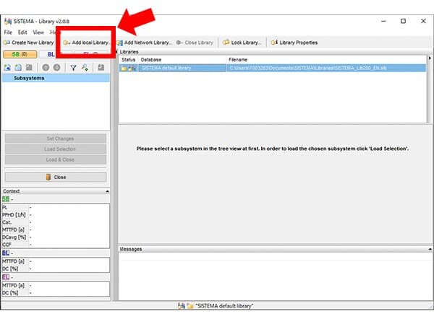The width and height of the screenshot is (434, 324).
Task: Click Create New Library toolbar button
Action: click(x=28, y=43)
